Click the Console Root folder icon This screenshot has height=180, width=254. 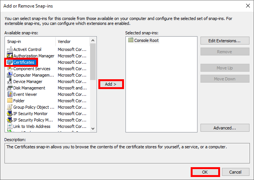pos(131,40)
